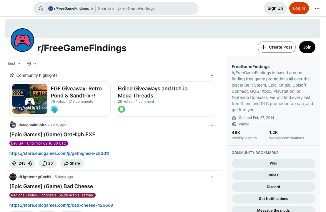Open the top-right three-dot menu
Screen dimensions: 326x212
pos(317,8)
